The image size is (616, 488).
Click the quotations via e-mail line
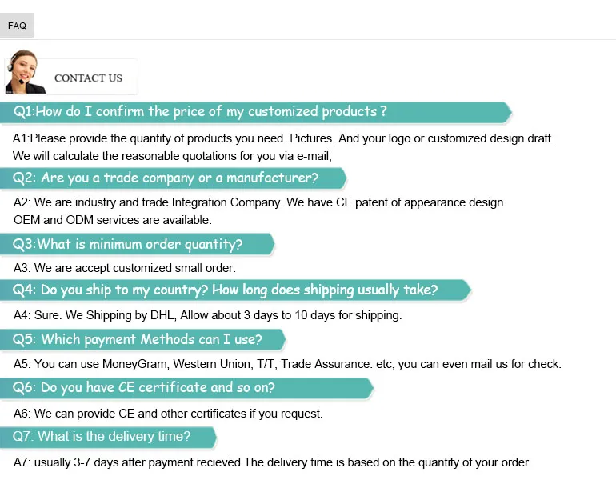coord(172,155)
